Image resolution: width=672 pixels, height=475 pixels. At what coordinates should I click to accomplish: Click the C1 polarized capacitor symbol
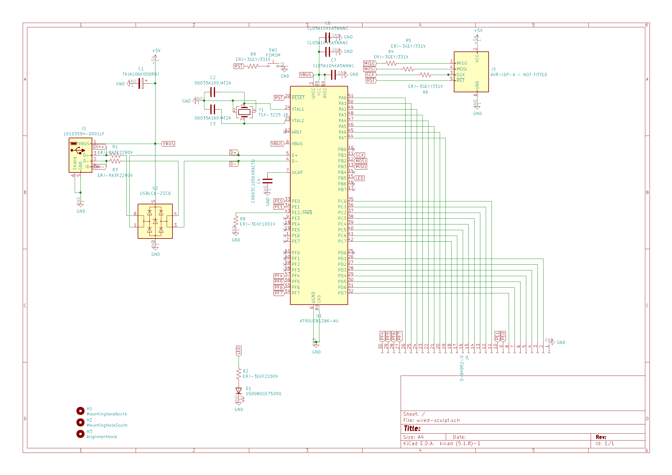click(141, 83)
